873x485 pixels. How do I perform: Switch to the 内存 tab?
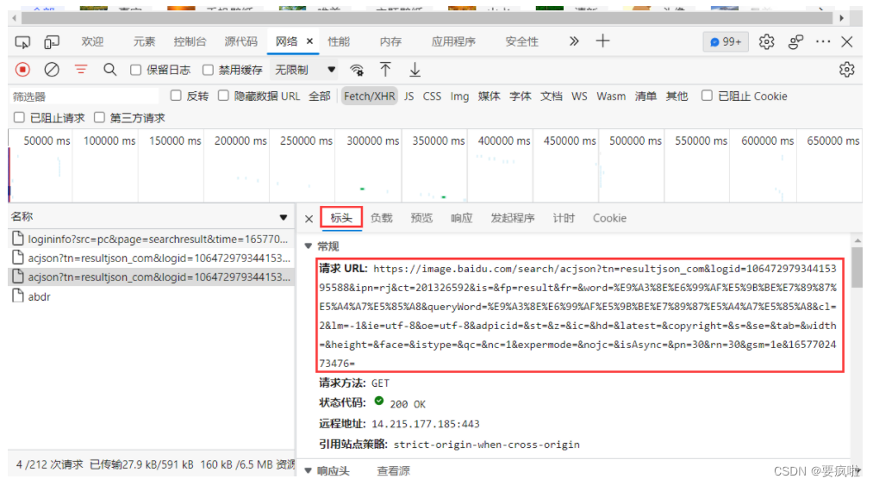[x=391, y=41]
